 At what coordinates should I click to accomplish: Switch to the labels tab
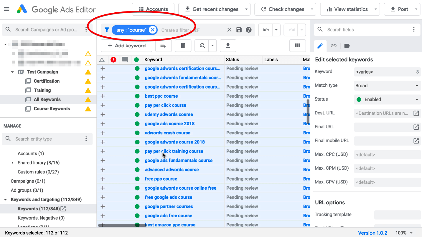(347, 46)
